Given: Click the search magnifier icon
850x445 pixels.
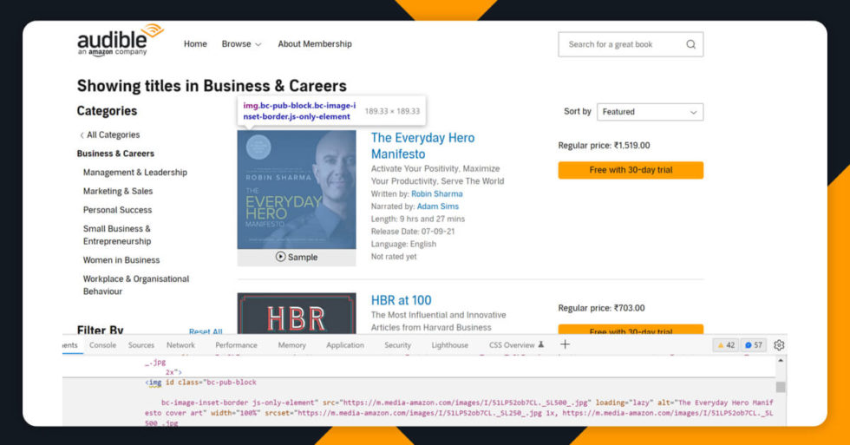Looking at the screenshot, I should point(690,44).
